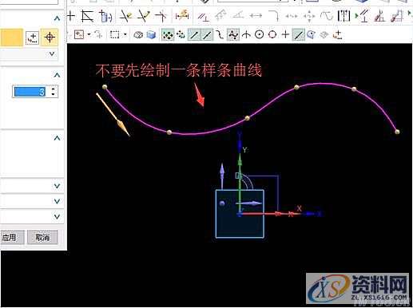Open the selection filter icon
This screenshot has width=413, height=308.
click(79, 34)
